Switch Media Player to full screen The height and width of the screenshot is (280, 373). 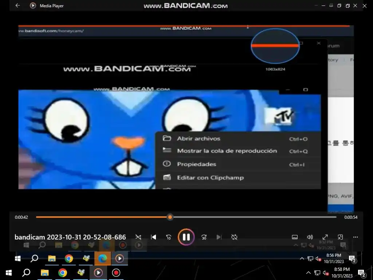325,237
